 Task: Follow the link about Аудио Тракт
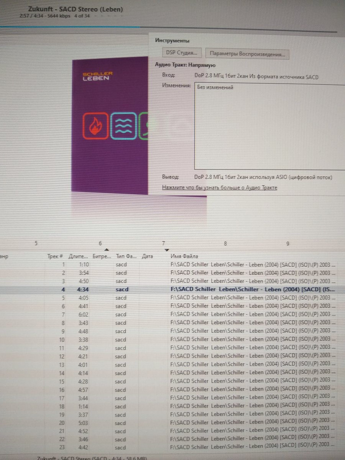(220, 187)
